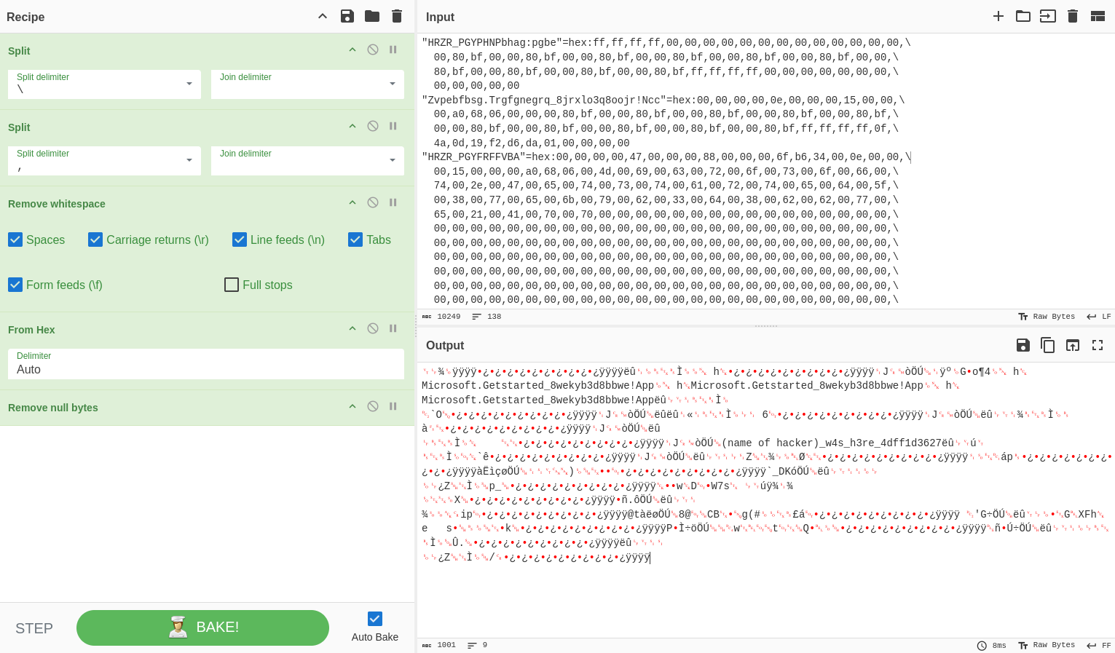
Task: Click the STEP button
Action: 34,628
